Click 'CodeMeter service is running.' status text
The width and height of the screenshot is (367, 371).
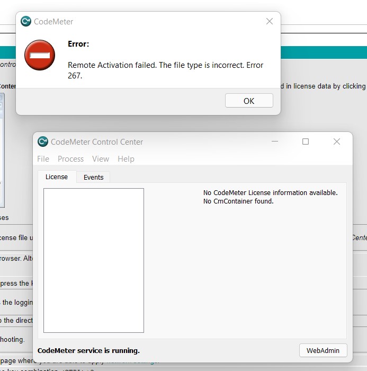click(88, 350)
